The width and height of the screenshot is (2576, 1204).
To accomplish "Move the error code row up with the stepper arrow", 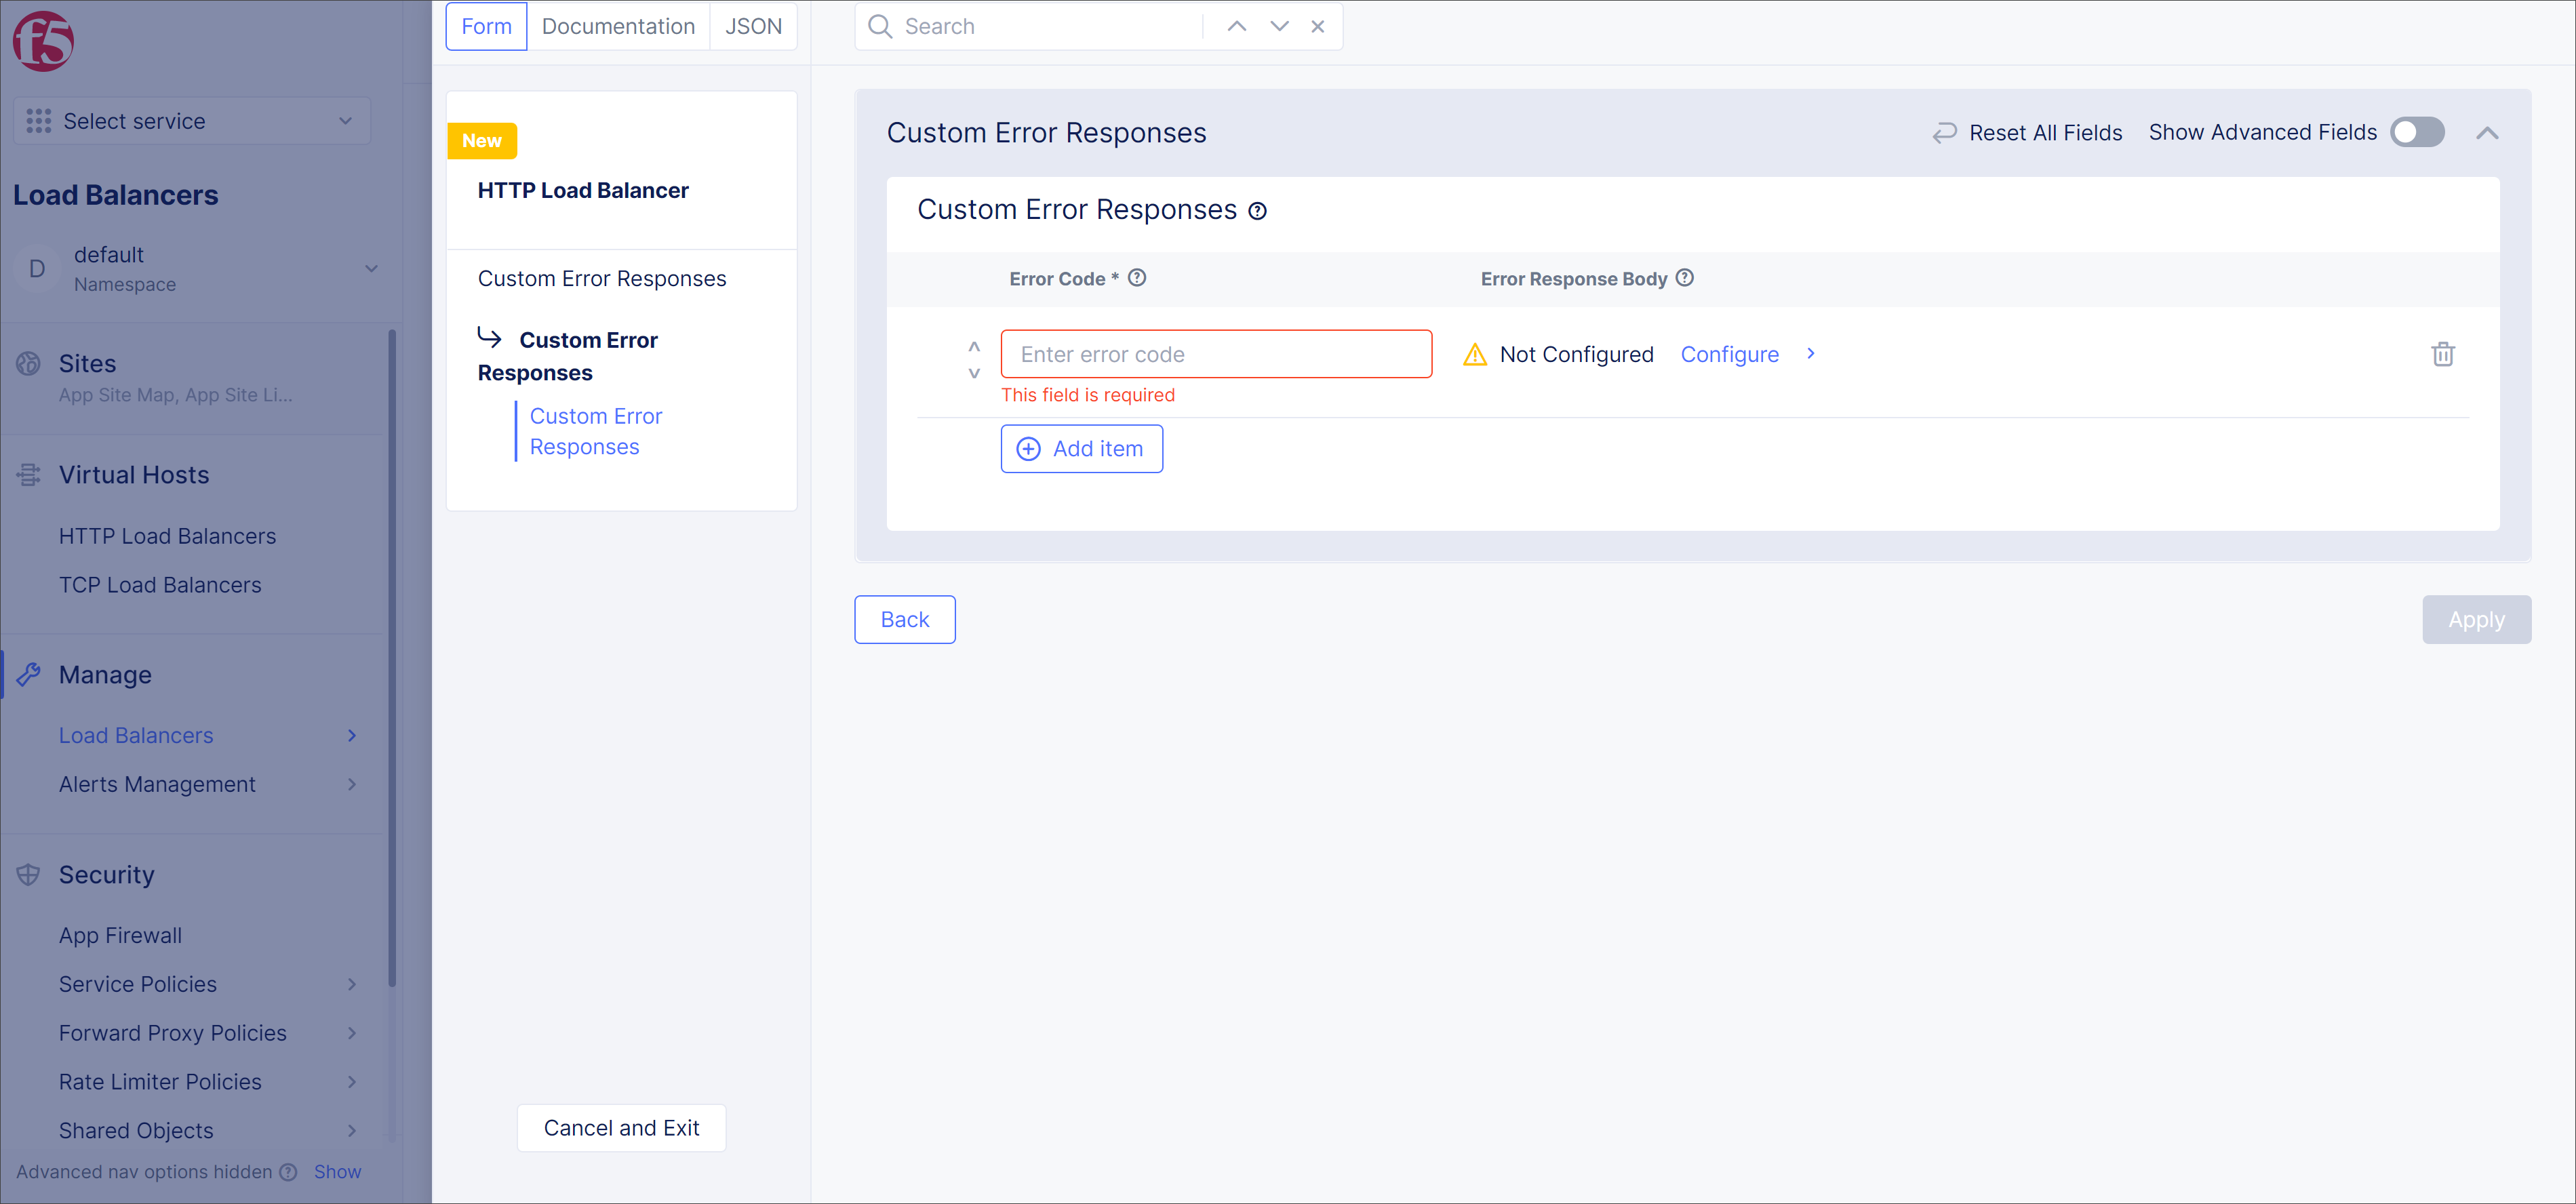I will click(x=973, y=345).
